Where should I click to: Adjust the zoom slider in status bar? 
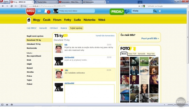tap(173, 105)
